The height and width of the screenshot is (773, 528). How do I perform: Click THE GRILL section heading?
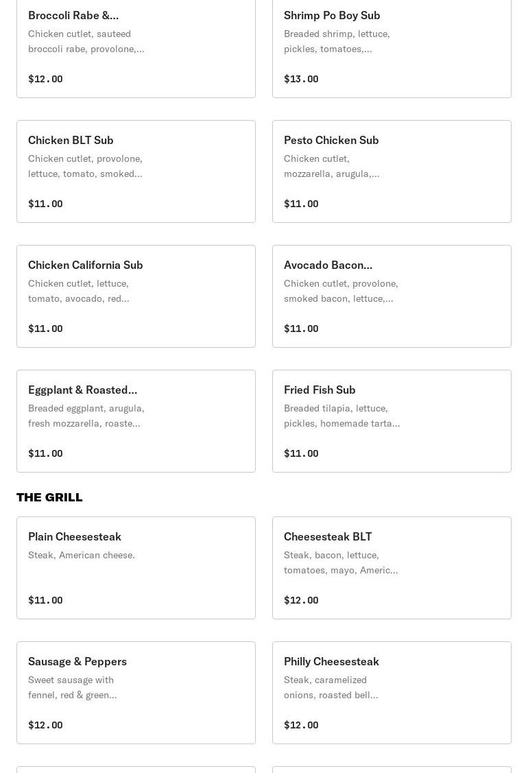(x=49, y=497)
